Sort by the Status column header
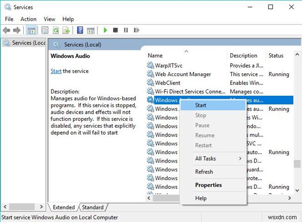The image size is (302, 222). pyautogui.click(x=280, y=55)
